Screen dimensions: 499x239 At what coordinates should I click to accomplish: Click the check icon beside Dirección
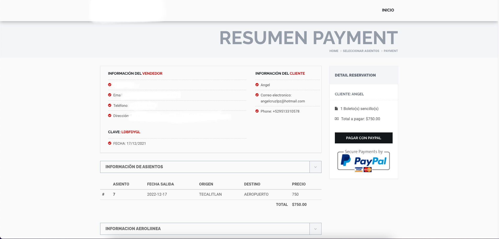(x=110, y=115)
